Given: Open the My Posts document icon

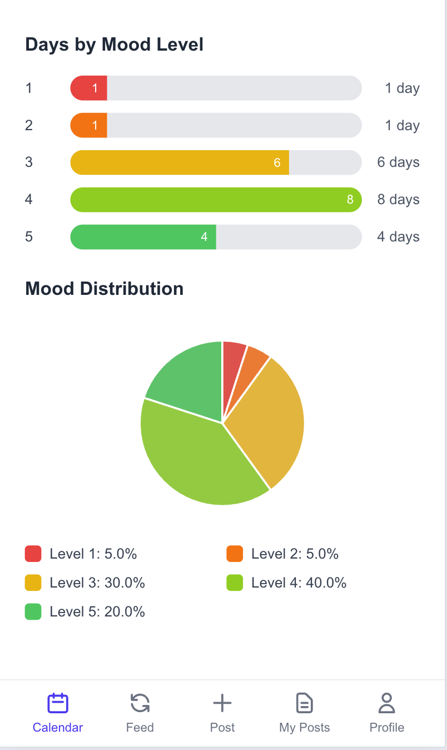Looking at the screenshot, I should point(304,703).
